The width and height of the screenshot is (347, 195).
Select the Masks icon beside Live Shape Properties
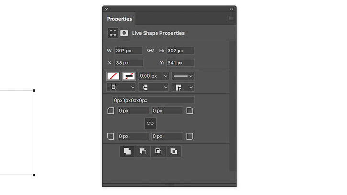click(x=124, y=33)
